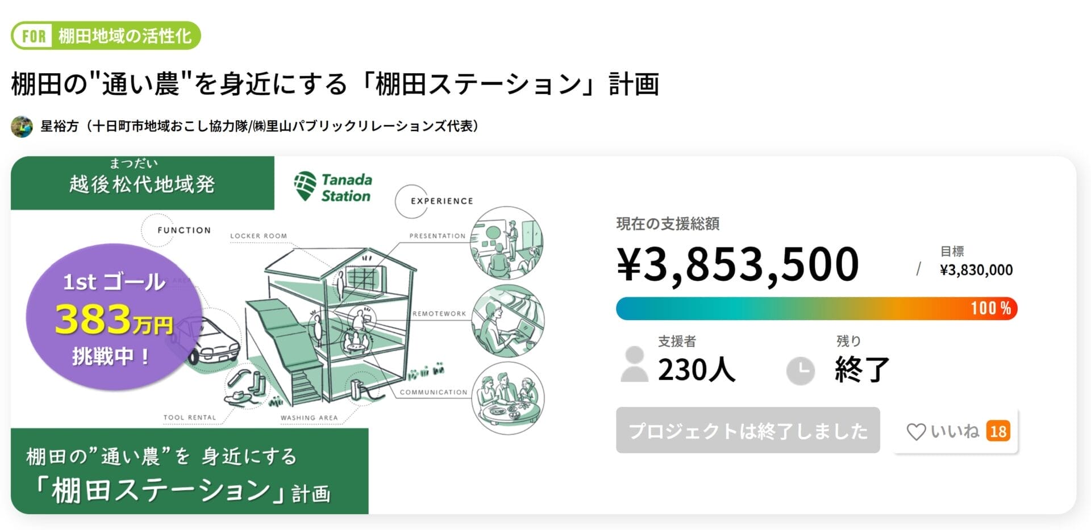Click the project title heading text
This screenshot has width=1091, height=530.
pyautogui.click(x=335, y=84)
